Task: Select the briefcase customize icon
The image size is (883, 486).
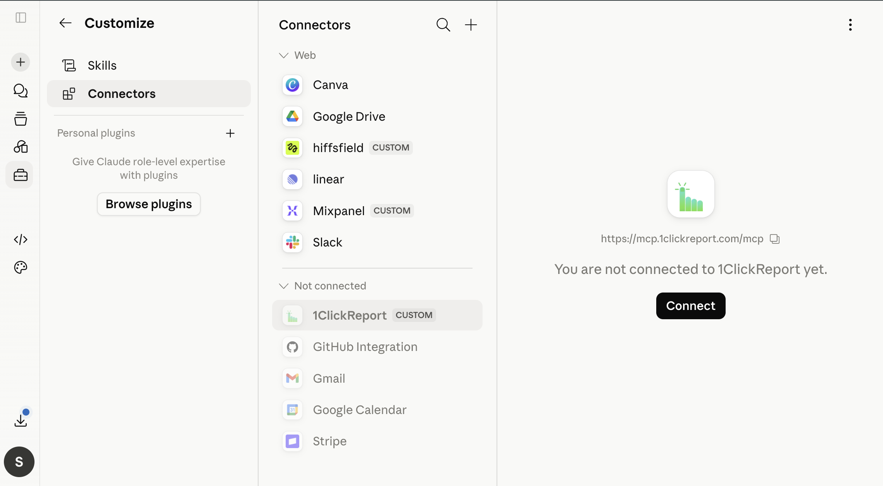Action: click(19, 175)
